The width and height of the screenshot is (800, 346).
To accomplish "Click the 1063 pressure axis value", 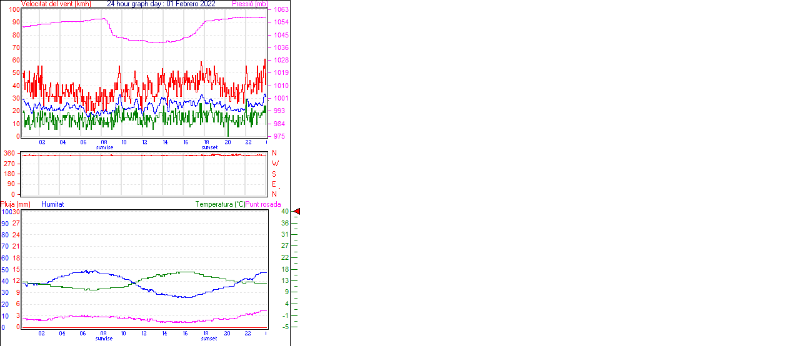I will pos(281,10).
